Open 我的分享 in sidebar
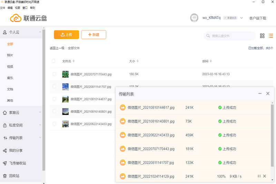 tap(16, 151)
